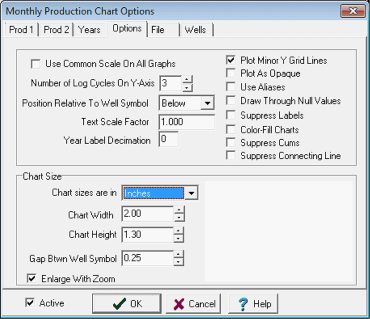Increase Chart Width using the up arrow
This screenshot has height=319, width=370.
pyautogui.click(x=179, y=210)
